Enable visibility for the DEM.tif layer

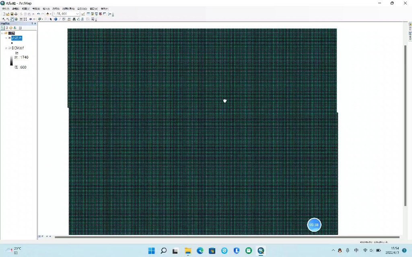9,48
